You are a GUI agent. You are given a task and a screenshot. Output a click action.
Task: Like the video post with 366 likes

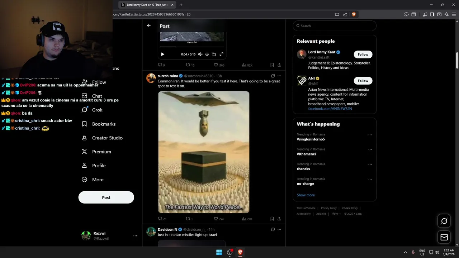tap(219, 65)
